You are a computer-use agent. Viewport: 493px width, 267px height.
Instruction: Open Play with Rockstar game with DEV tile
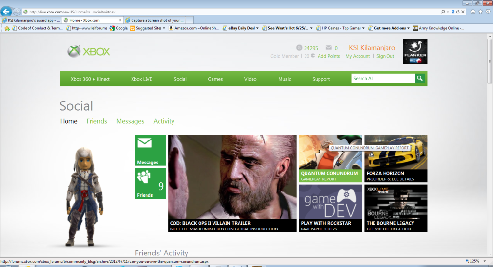point(331,208)
